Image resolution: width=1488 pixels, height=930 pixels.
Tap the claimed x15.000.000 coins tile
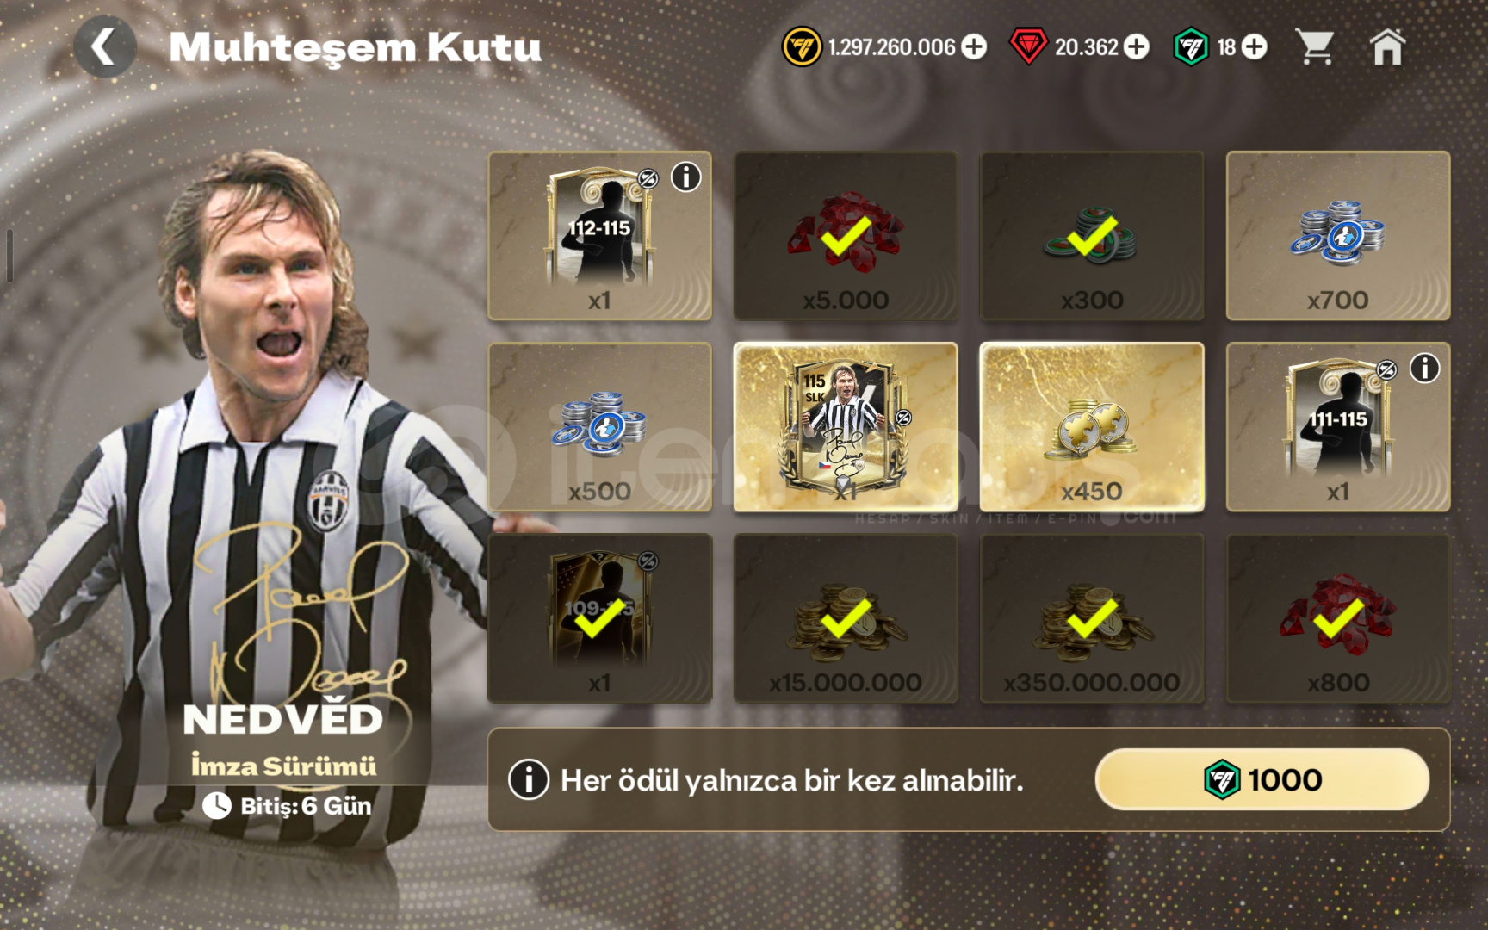(x=846, y=618)
